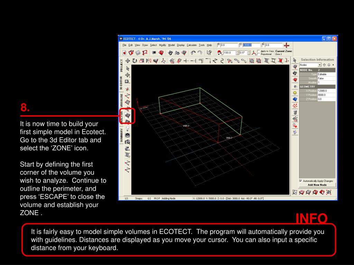Toggle the Proportional checkbox

point(259,54)
